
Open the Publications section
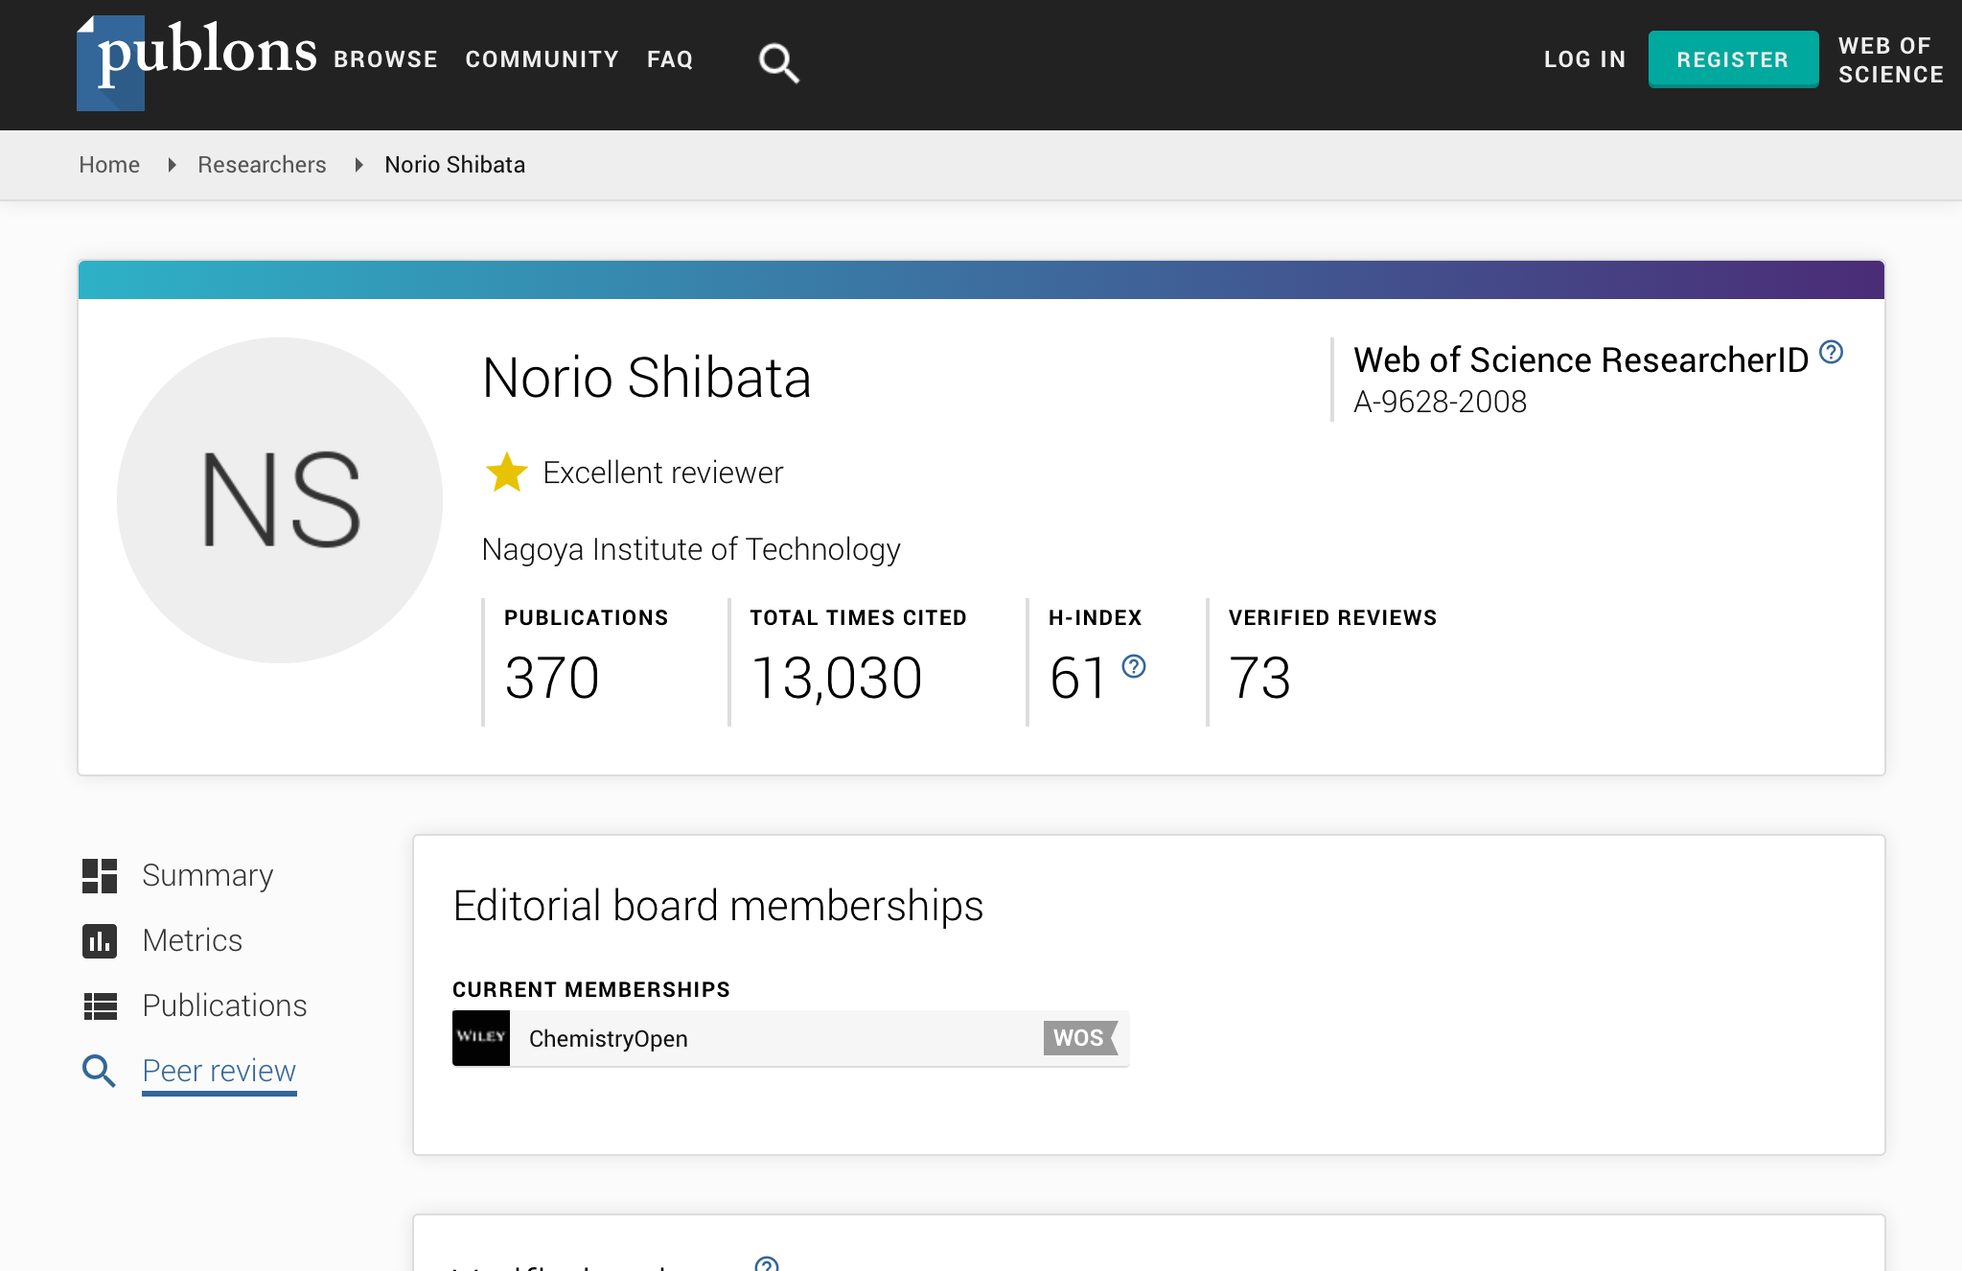[224, 1005]
